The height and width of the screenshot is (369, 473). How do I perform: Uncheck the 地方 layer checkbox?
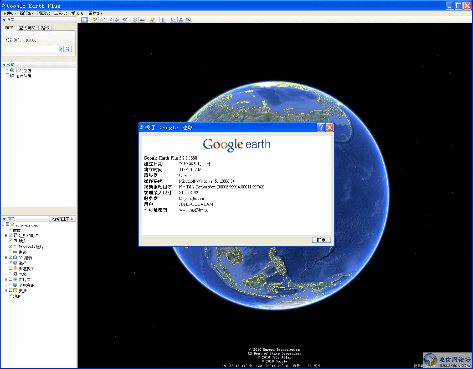[x=11, y=240]
